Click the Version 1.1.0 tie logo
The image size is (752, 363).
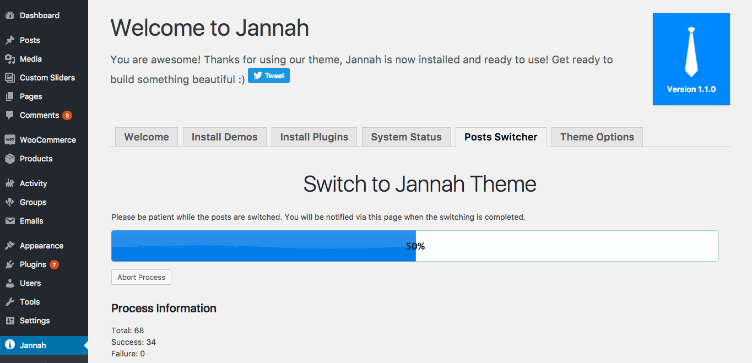pos(691,59)
